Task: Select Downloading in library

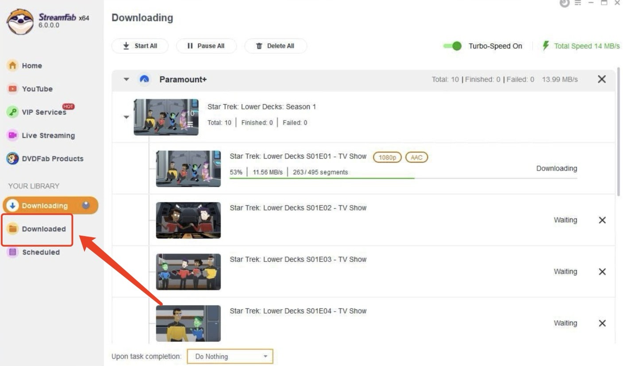Action: [x=51, y=206]
